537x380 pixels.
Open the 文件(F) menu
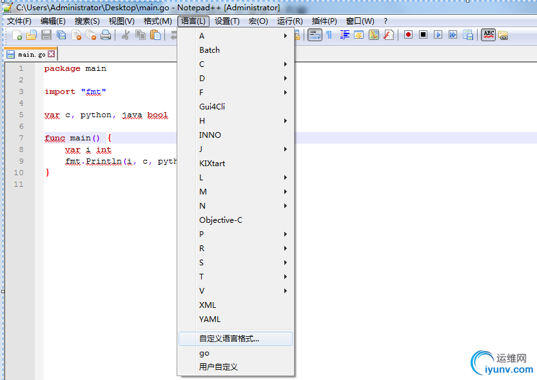(x=19, y=21)
